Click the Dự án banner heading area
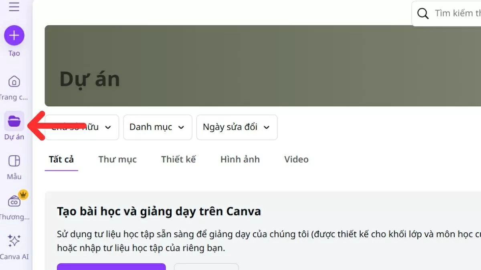The height and width of the screenshot is (270, 481). coord(90,79)
